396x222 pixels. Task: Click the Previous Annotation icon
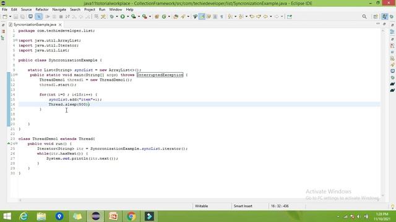point(241,17)
